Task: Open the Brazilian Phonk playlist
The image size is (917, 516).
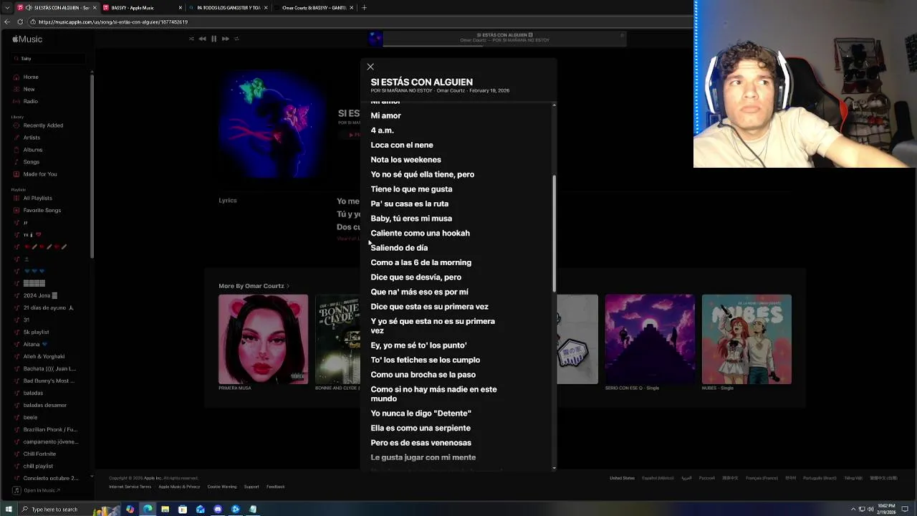Action: coord(50,429)
